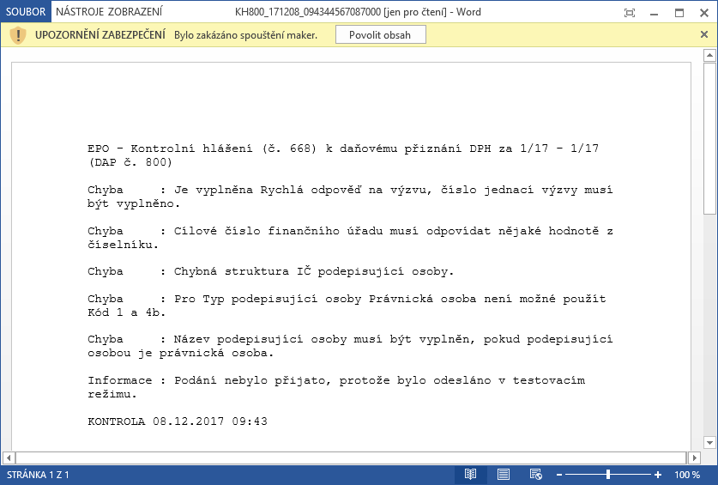Open zoom dialog via 100 % label

coord(687,475)
